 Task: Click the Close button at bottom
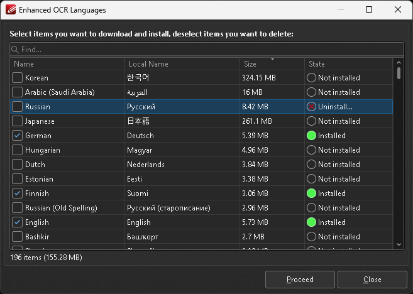pos(372,280)
